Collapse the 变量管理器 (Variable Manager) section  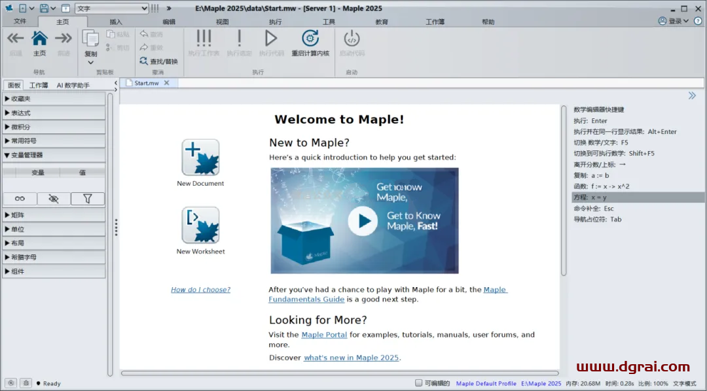pyautogui.click(x=54, y=155)
